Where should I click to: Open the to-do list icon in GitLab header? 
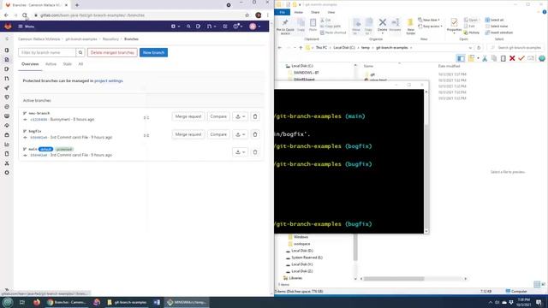(x=225, y=27)
